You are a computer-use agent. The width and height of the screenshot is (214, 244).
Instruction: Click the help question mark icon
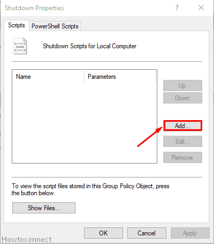[x=177, y=8]
